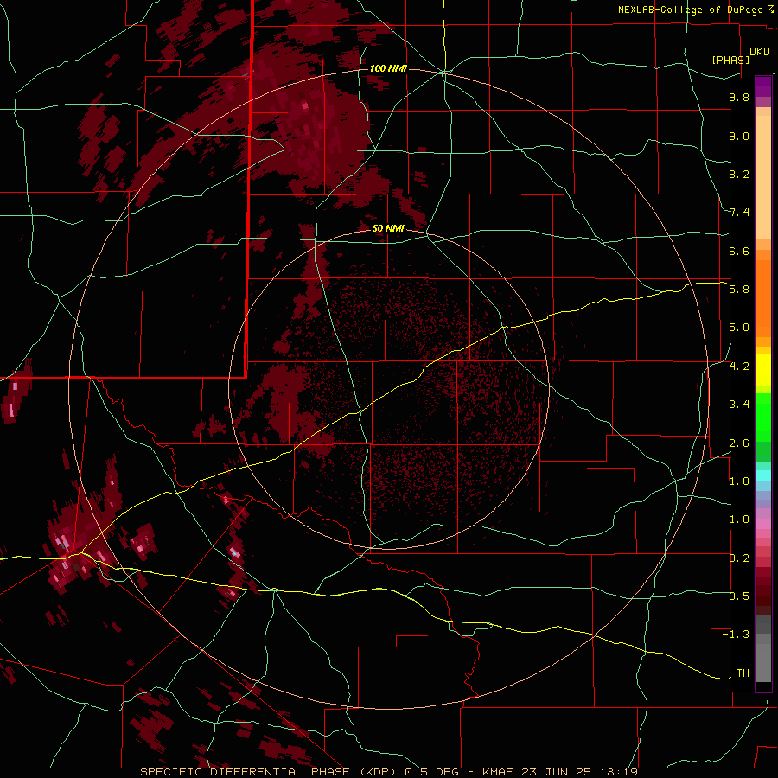This screenshot has width=778, height=778.
Task: Click the 50 NMI range ring label
Action: [388, 228]
